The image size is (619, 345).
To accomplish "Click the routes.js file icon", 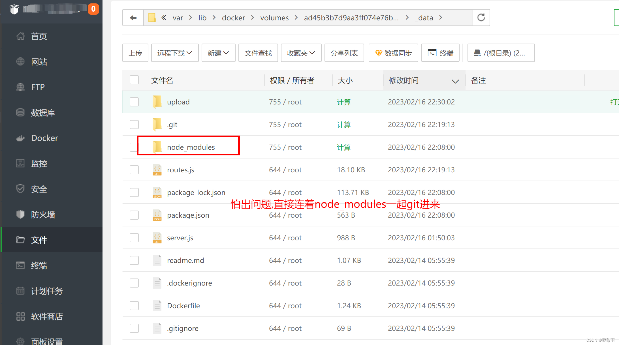I will tap(157, 170).
